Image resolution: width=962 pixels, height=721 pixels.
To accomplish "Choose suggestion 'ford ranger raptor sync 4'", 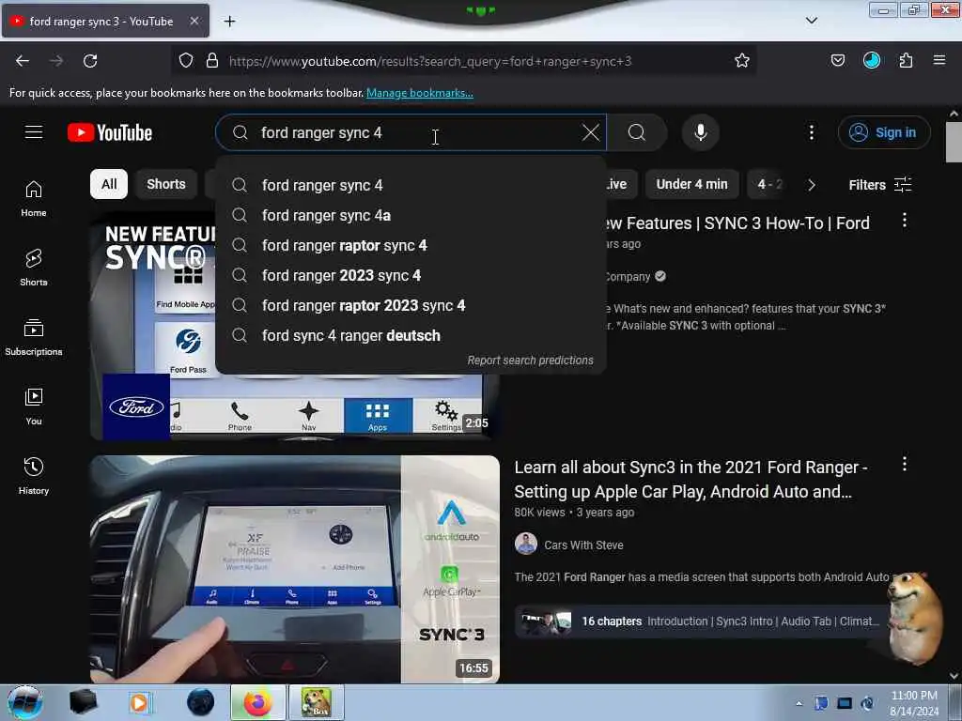I will [411, 245].
